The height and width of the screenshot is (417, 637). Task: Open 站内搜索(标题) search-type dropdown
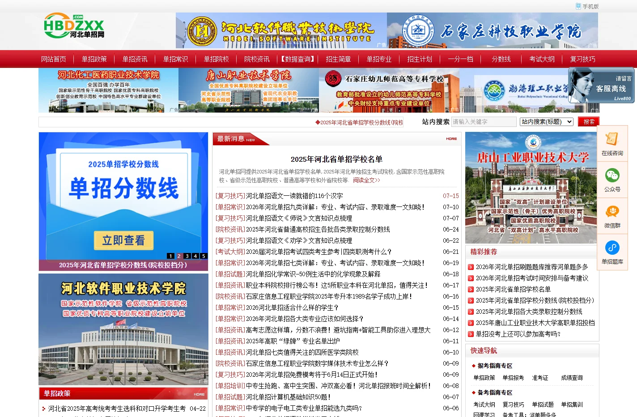point(546,122)
